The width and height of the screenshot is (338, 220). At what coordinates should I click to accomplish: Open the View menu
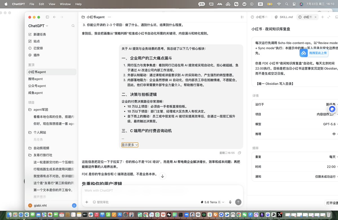click(52, 4)
